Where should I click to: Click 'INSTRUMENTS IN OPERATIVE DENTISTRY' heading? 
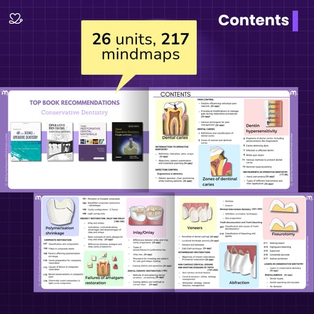point(265,173)
